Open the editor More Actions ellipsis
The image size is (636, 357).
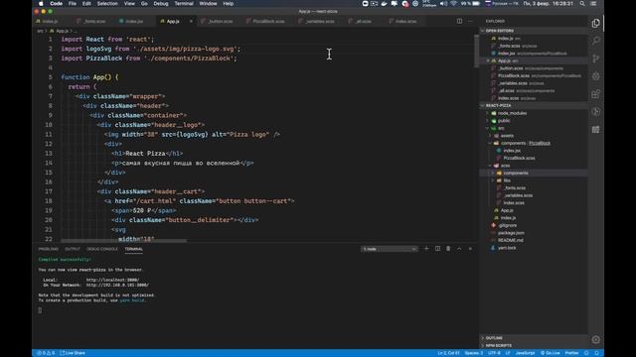(x=470, y=21)
